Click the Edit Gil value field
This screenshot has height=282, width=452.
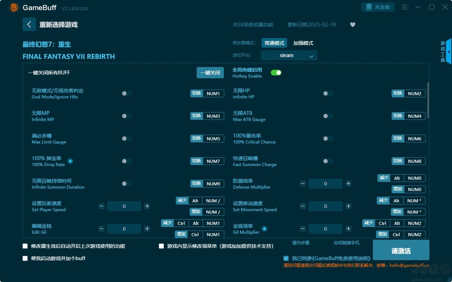tap(124, 229)
